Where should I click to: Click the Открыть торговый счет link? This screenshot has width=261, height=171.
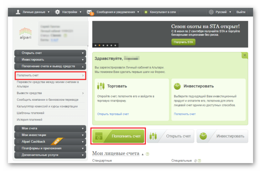[113, 114]
